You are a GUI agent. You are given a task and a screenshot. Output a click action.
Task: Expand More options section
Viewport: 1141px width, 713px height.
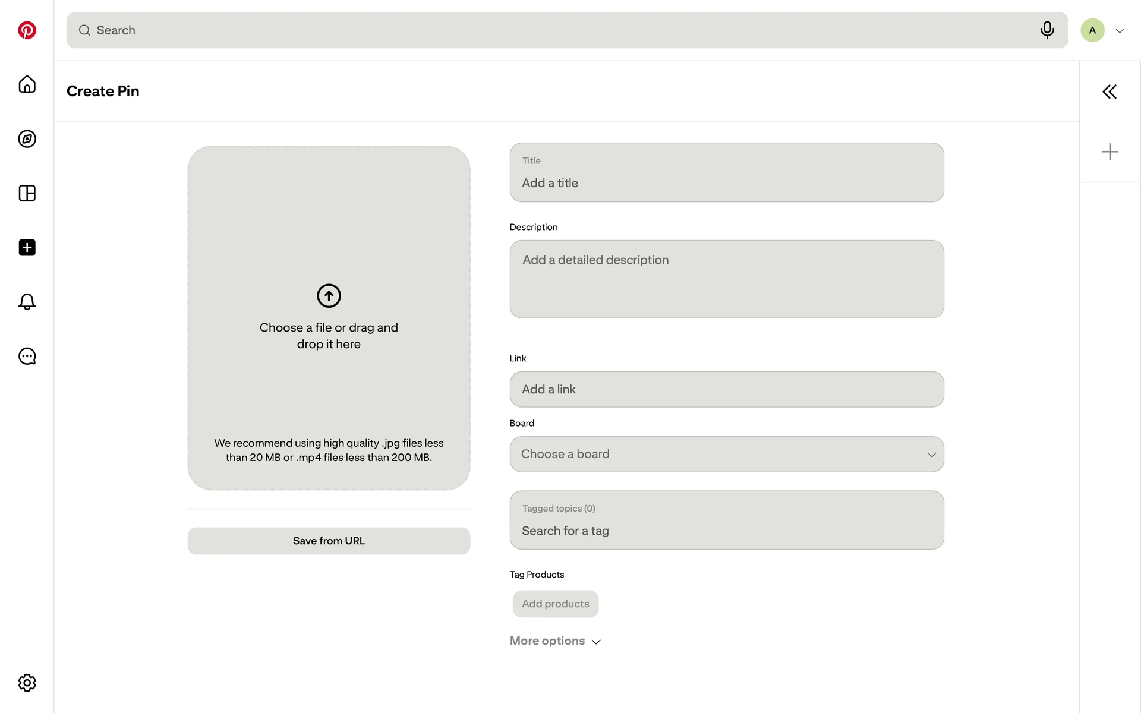coord(555,641)
